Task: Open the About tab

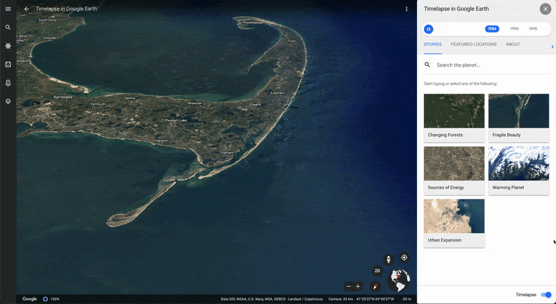Action: point(512,44)
